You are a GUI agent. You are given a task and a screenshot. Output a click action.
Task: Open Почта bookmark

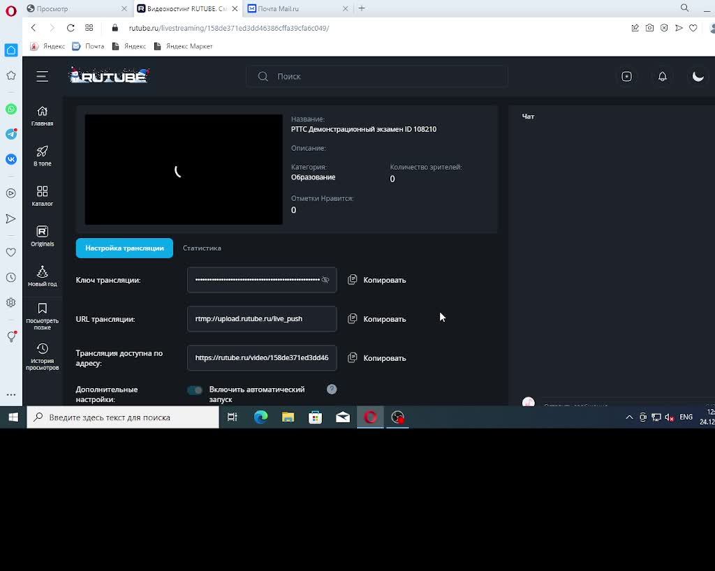click(x=89, y=46)
